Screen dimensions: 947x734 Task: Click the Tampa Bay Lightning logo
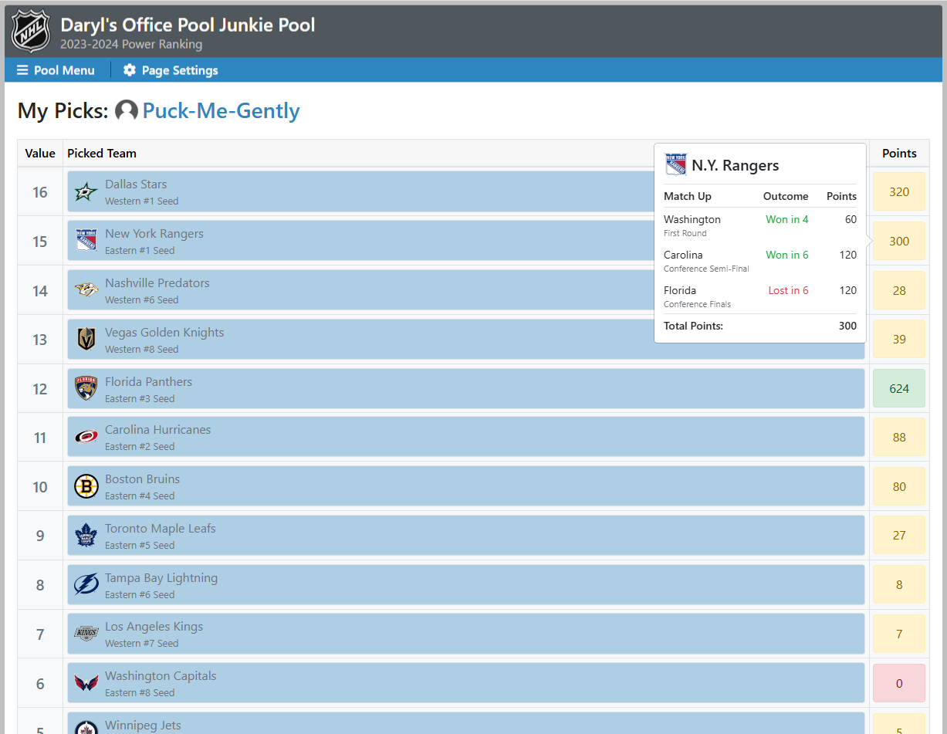[86, 585]
